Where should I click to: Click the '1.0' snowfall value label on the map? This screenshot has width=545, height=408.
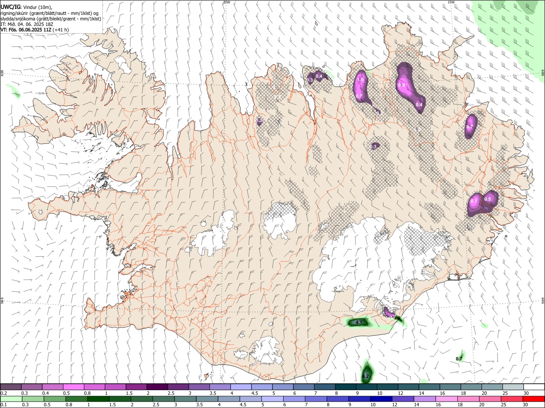click(360, 79)
